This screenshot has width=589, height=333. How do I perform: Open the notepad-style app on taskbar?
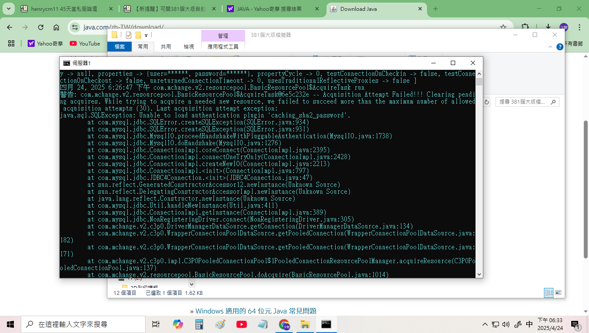(263, 324)
